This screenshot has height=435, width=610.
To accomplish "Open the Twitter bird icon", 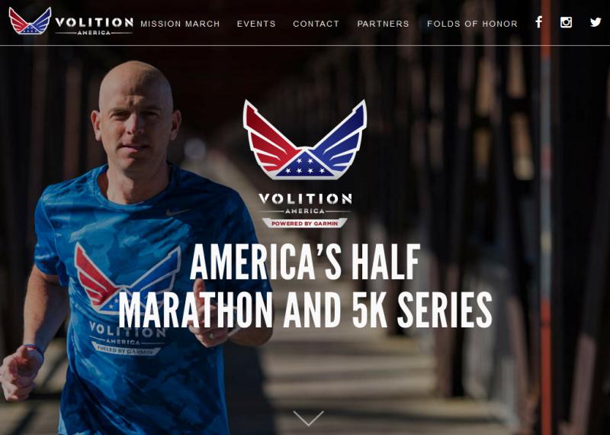I will (x=596, y=22).
